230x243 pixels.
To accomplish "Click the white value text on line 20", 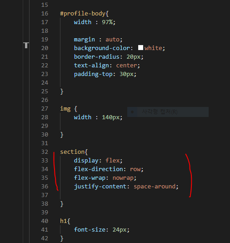I will click(x=153, y=48).
